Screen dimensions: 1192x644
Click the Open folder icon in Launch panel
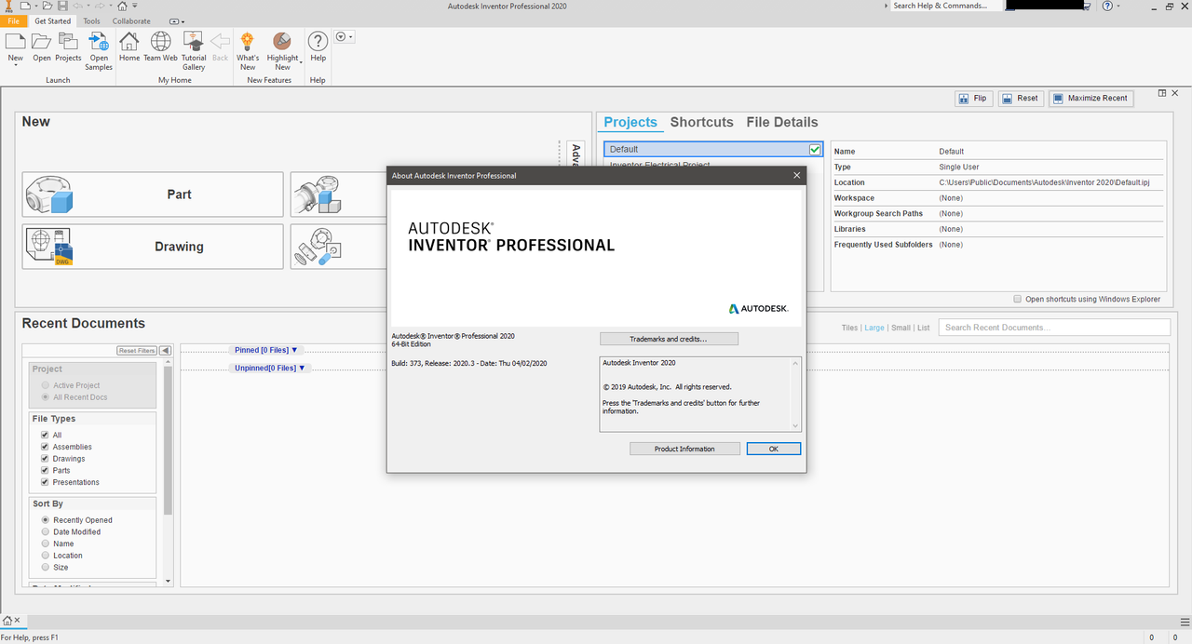coord(41,42)
